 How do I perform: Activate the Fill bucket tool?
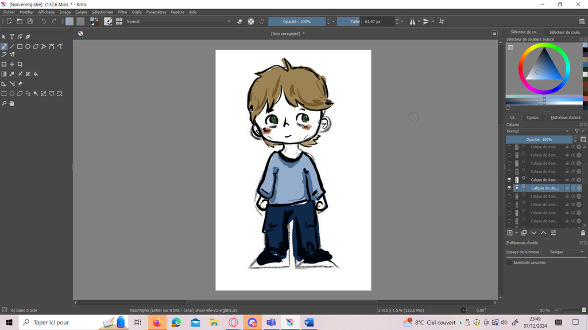pos(36,74)
